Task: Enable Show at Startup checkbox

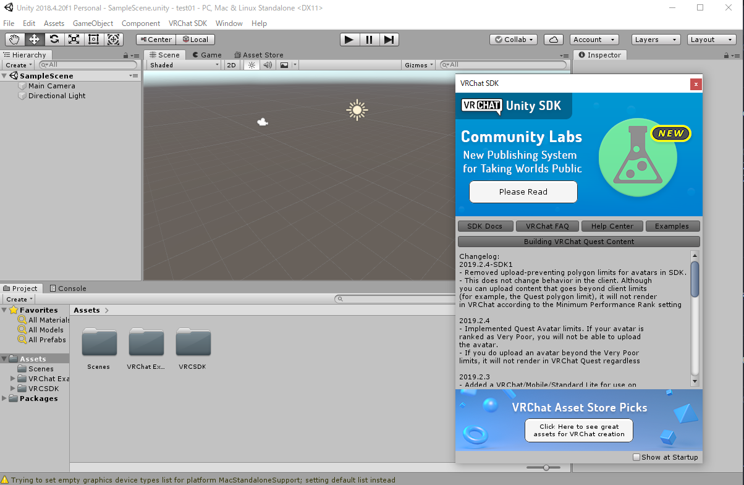Action: [x=636, y=457]
